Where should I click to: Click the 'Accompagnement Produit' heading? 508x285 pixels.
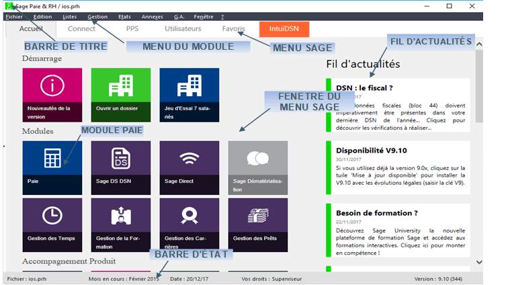pyautogui.click(x=69, y=261)
